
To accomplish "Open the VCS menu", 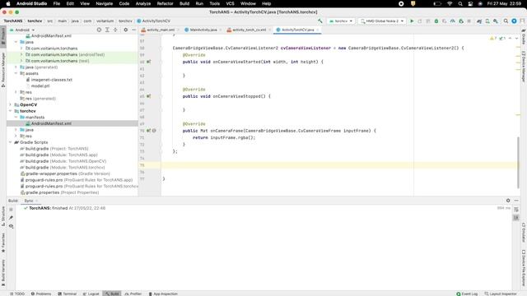I will (230, 3).
